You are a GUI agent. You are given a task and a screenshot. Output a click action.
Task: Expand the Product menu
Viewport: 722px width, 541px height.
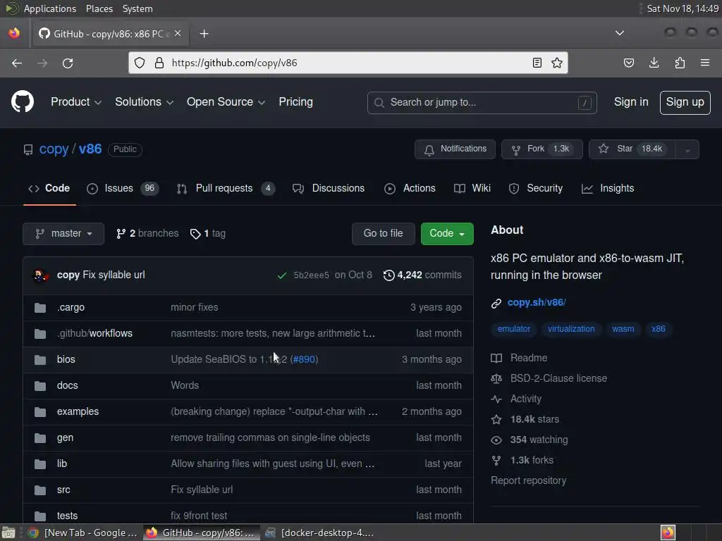(x=76, y=101)
